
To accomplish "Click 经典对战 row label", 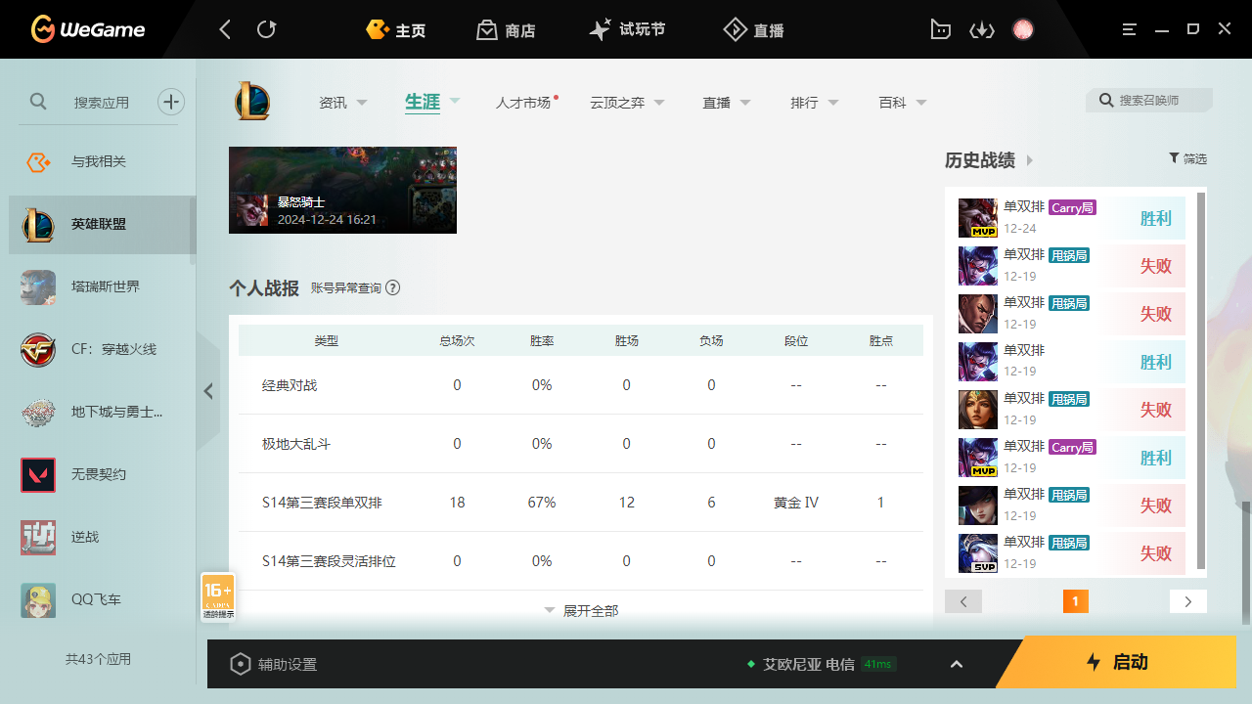I will click(x=290, y=385).
